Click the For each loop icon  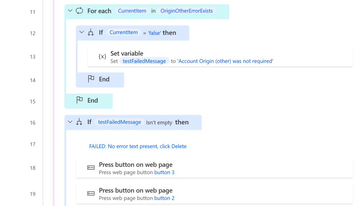click(x=79, y=11)
